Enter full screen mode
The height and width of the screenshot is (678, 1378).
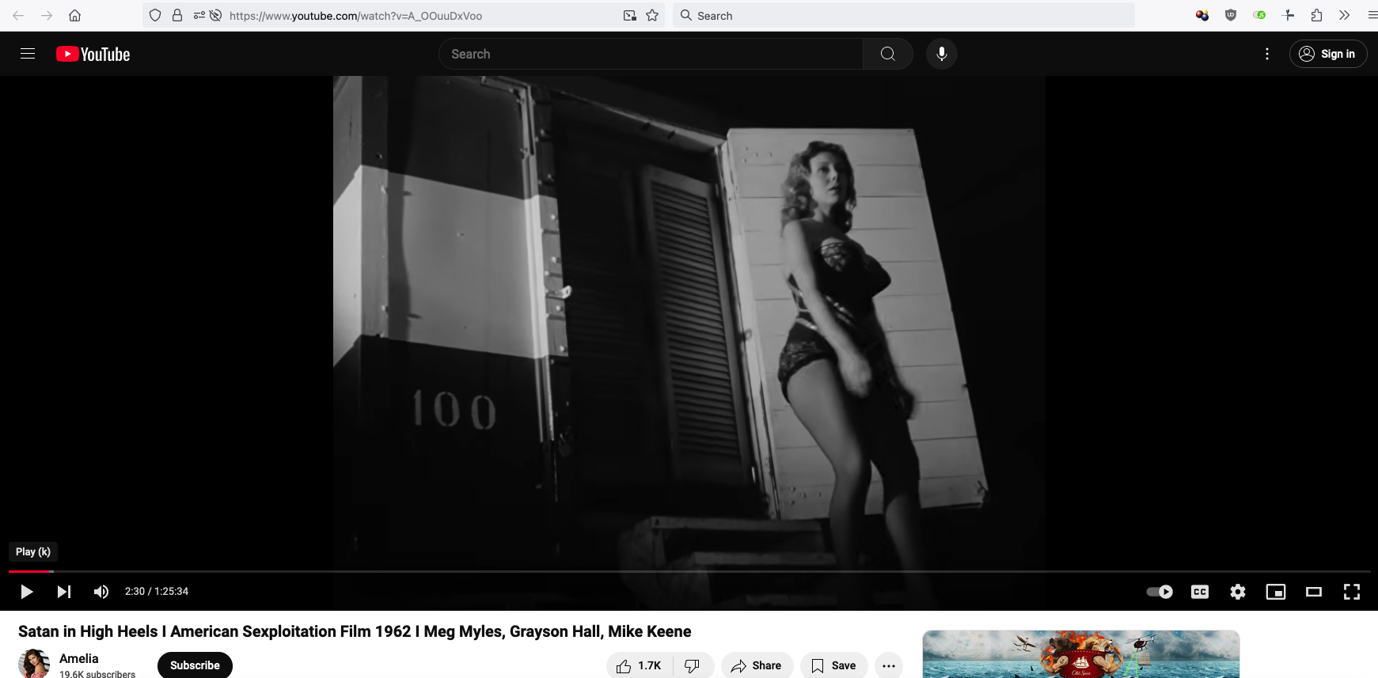coord(1352,592)
